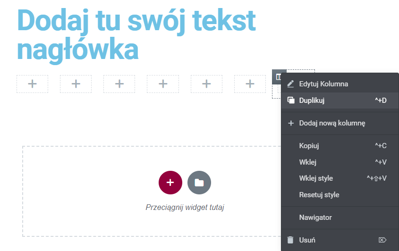Open template library with the folder button
This screenshot has width=399, height=251.
tap(199, 183)
